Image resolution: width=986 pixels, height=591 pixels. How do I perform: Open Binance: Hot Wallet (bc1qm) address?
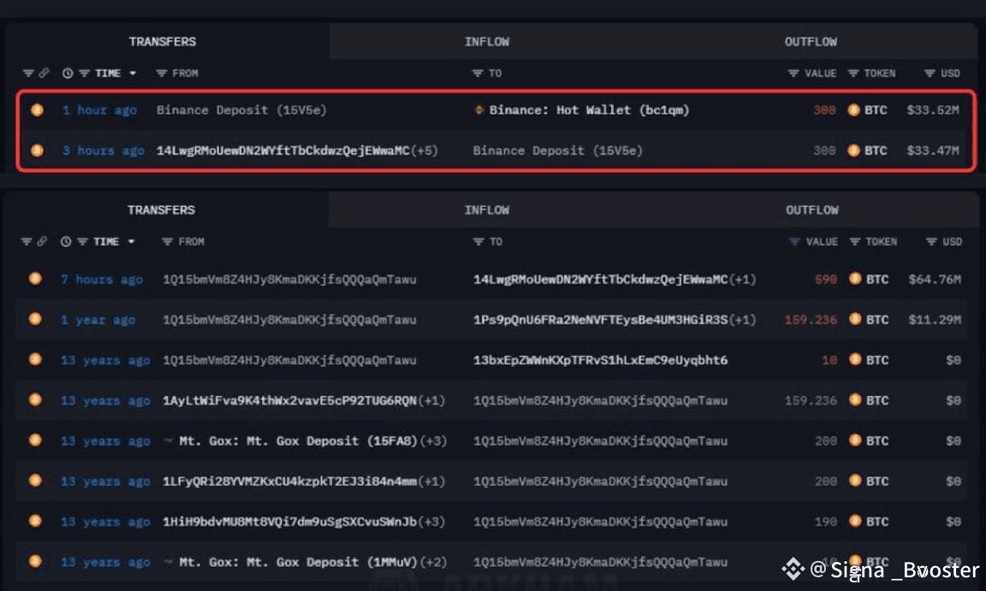589,110
